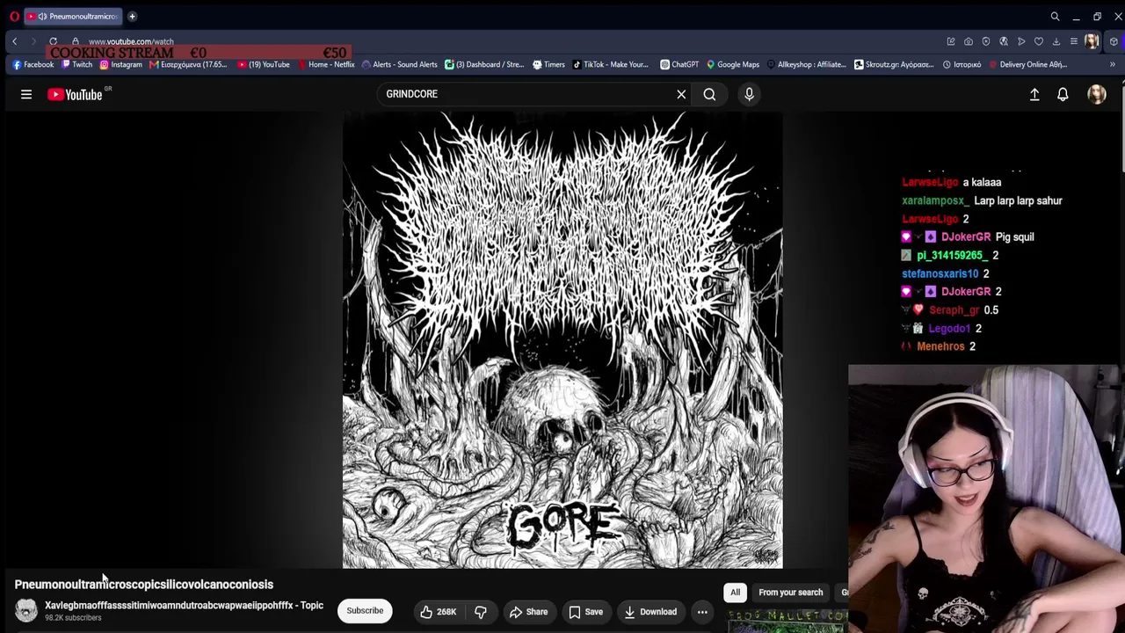
Task: Open the YouTube account avatar menu
Action: tap(1097, 94)
